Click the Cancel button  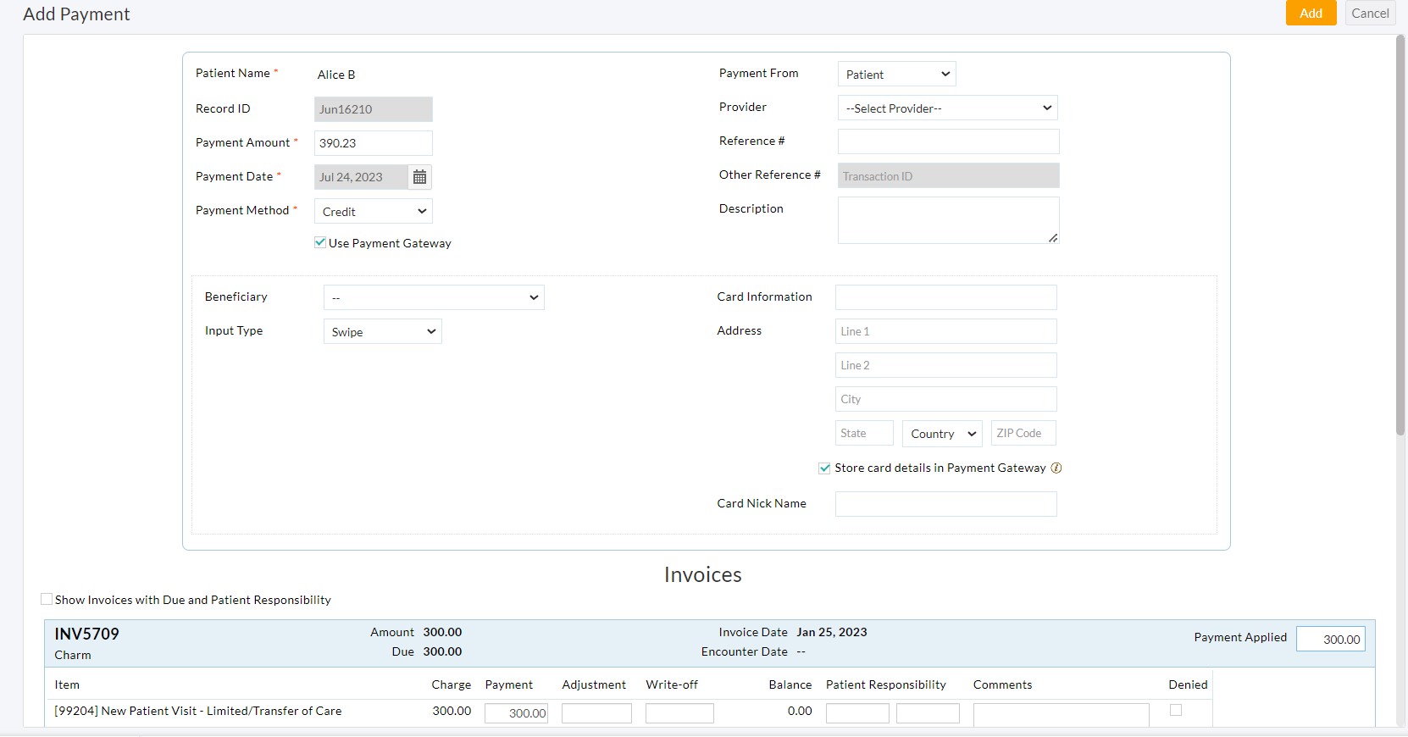tap(1369, 13)
